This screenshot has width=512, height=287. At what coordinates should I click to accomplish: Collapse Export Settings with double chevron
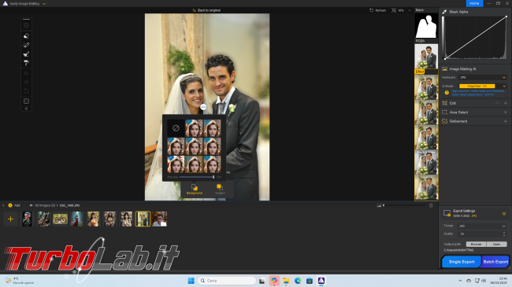click(504, 214)
